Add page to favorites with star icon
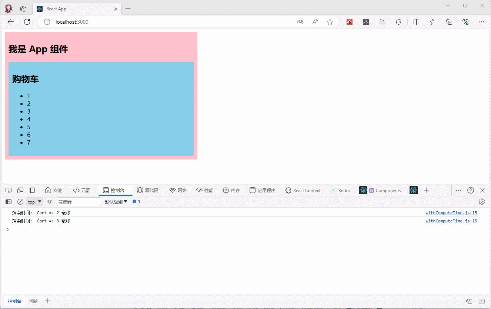491x309 pixels. click(x=330, y=22)
